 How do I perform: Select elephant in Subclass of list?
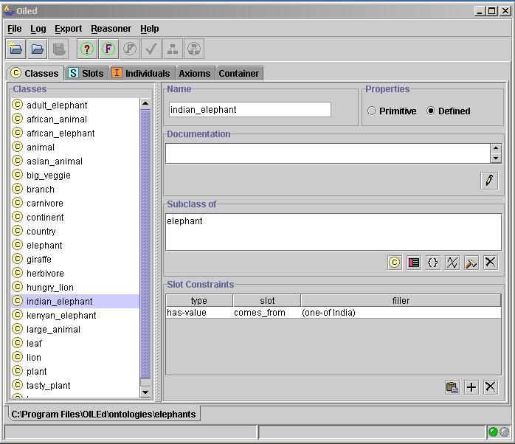point(184,221)
